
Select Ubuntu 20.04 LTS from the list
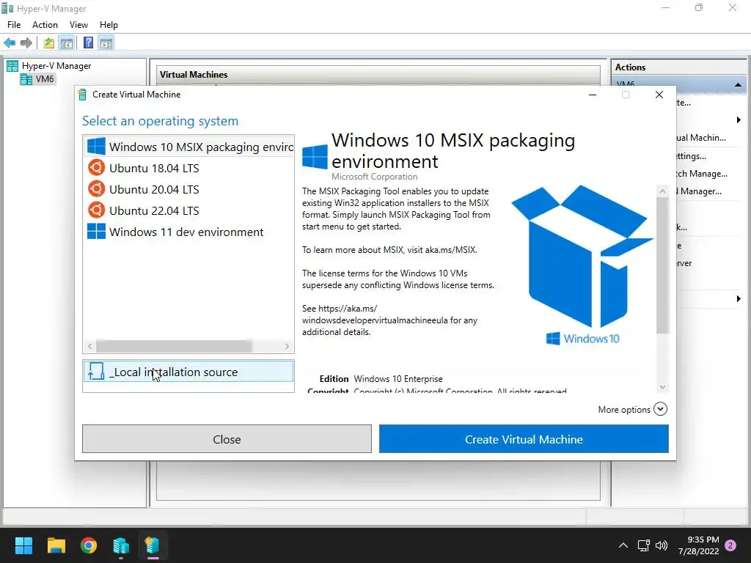[x=188, y=189]
